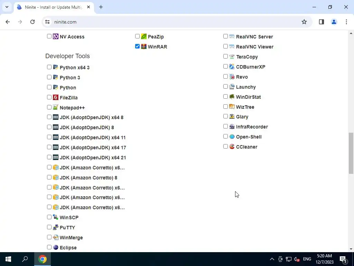The width and height of the screenshot is (354, 266).
Task: Click the Eclipse label
Action: (68, 248)
